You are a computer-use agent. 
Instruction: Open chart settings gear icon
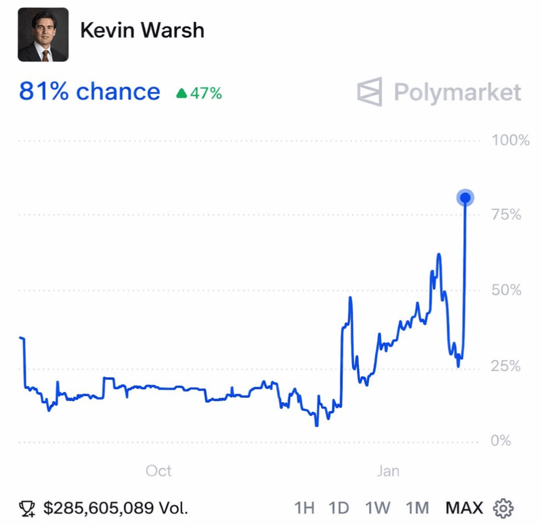(503, 507)
